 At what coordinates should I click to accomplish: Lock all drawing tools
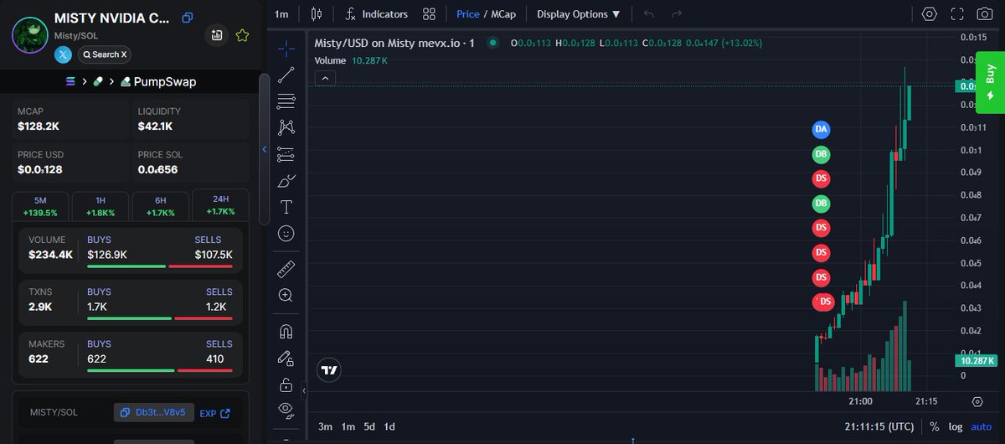[x=286, y=385]
